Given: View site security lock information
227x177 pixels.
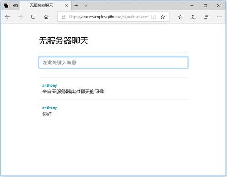Looking at the screenshot, I should tap(64, 17).
